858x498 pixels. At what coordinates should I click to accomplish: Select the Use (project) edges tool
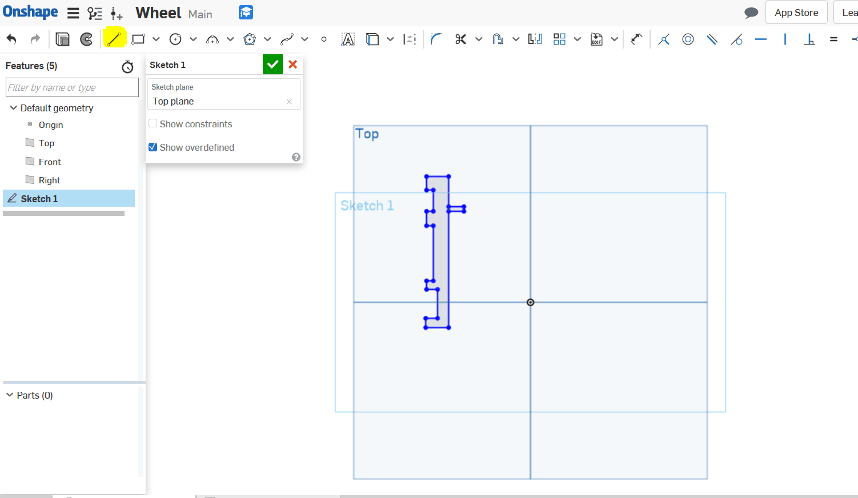click(372, 39)
